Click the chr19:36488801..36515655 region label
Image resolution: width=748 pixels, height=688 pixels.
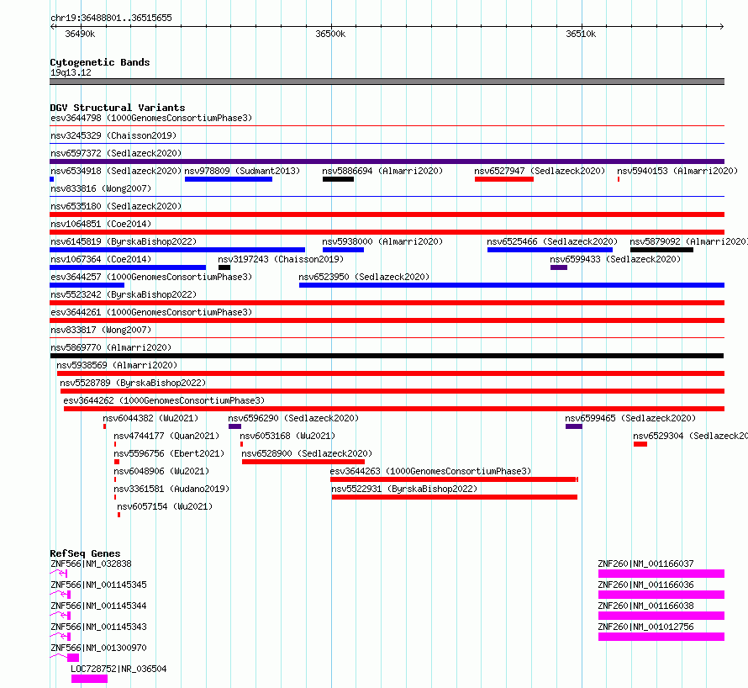pyautogui.click(x=111, y=19)
